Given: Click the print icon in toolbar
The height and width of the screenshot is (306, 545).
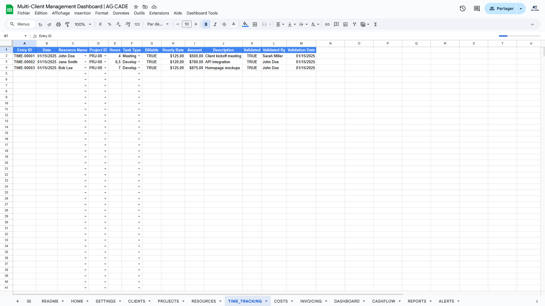Looking at the screenshot, I should pos(58,24).
